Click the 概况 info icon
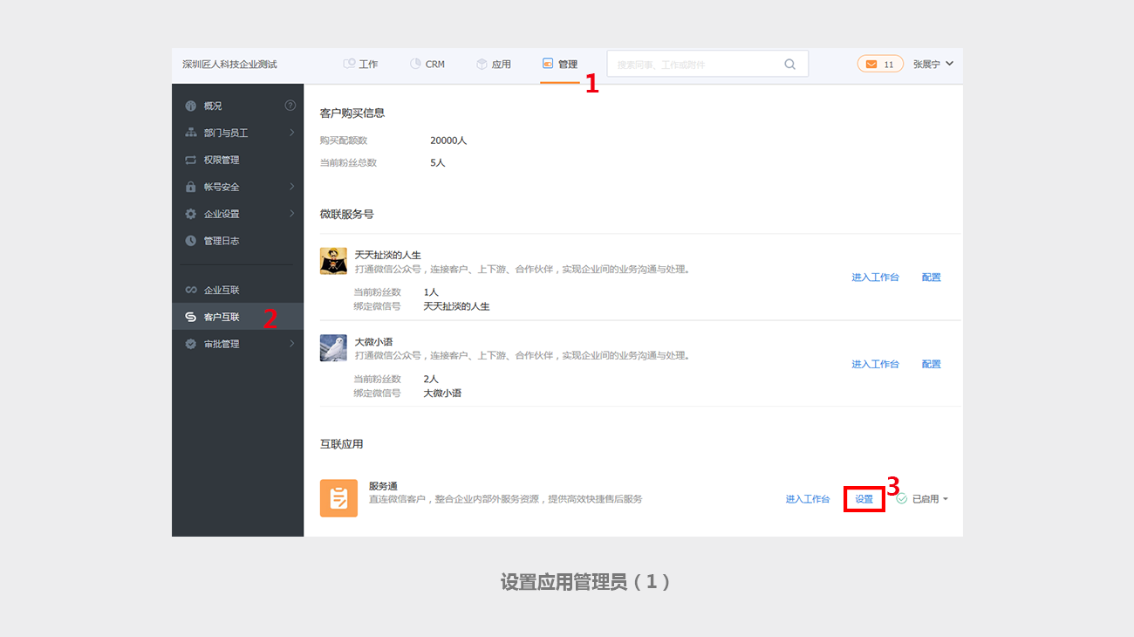Screen dimensions: 1134x637 coord(191,106)
